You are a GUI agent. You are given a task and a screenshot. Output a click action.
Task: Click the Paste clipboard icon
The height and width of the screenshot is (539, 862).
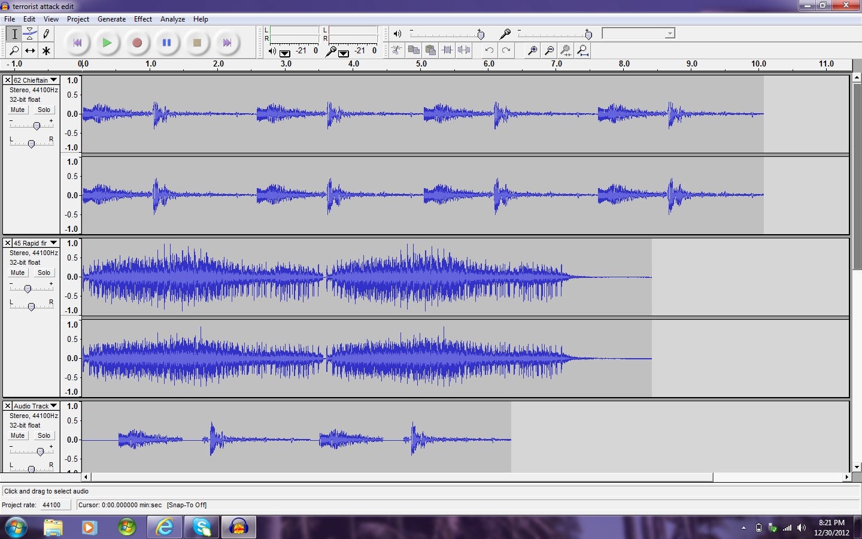tap(430, 50)
